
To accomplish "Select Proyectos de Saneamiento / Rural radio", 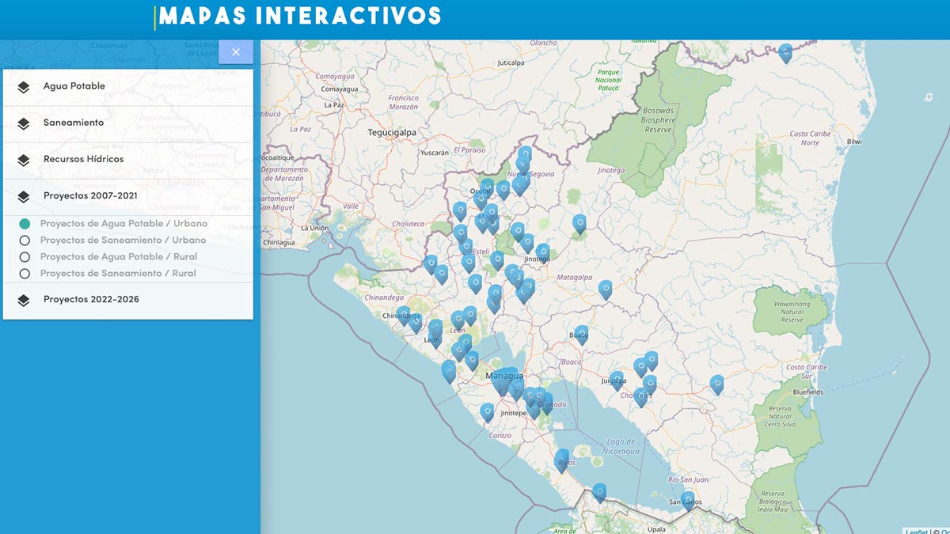I will tap(25, 274).
